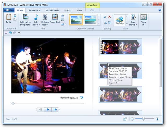This screenshot has width=167, height=128.
Task: Open the Animations tab
Action: click(x=34, y=10)
